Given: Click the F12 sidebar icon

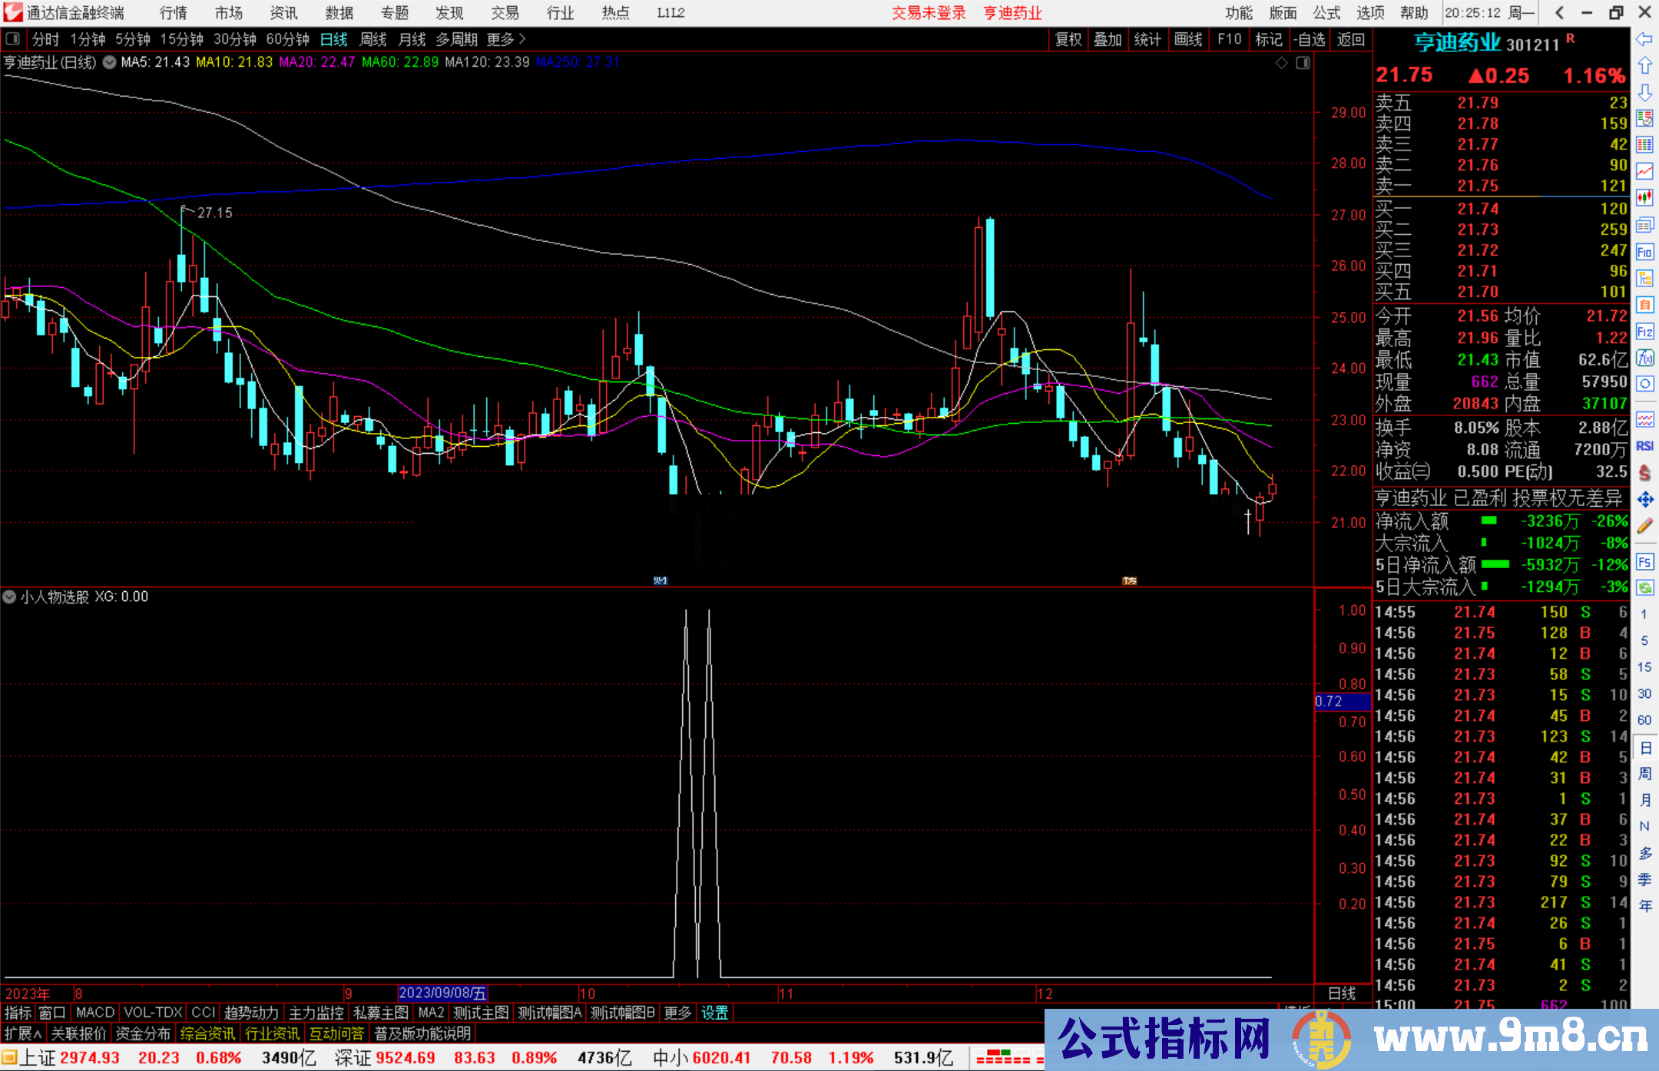Looking at the screenshot, I should coord(1644,332).
